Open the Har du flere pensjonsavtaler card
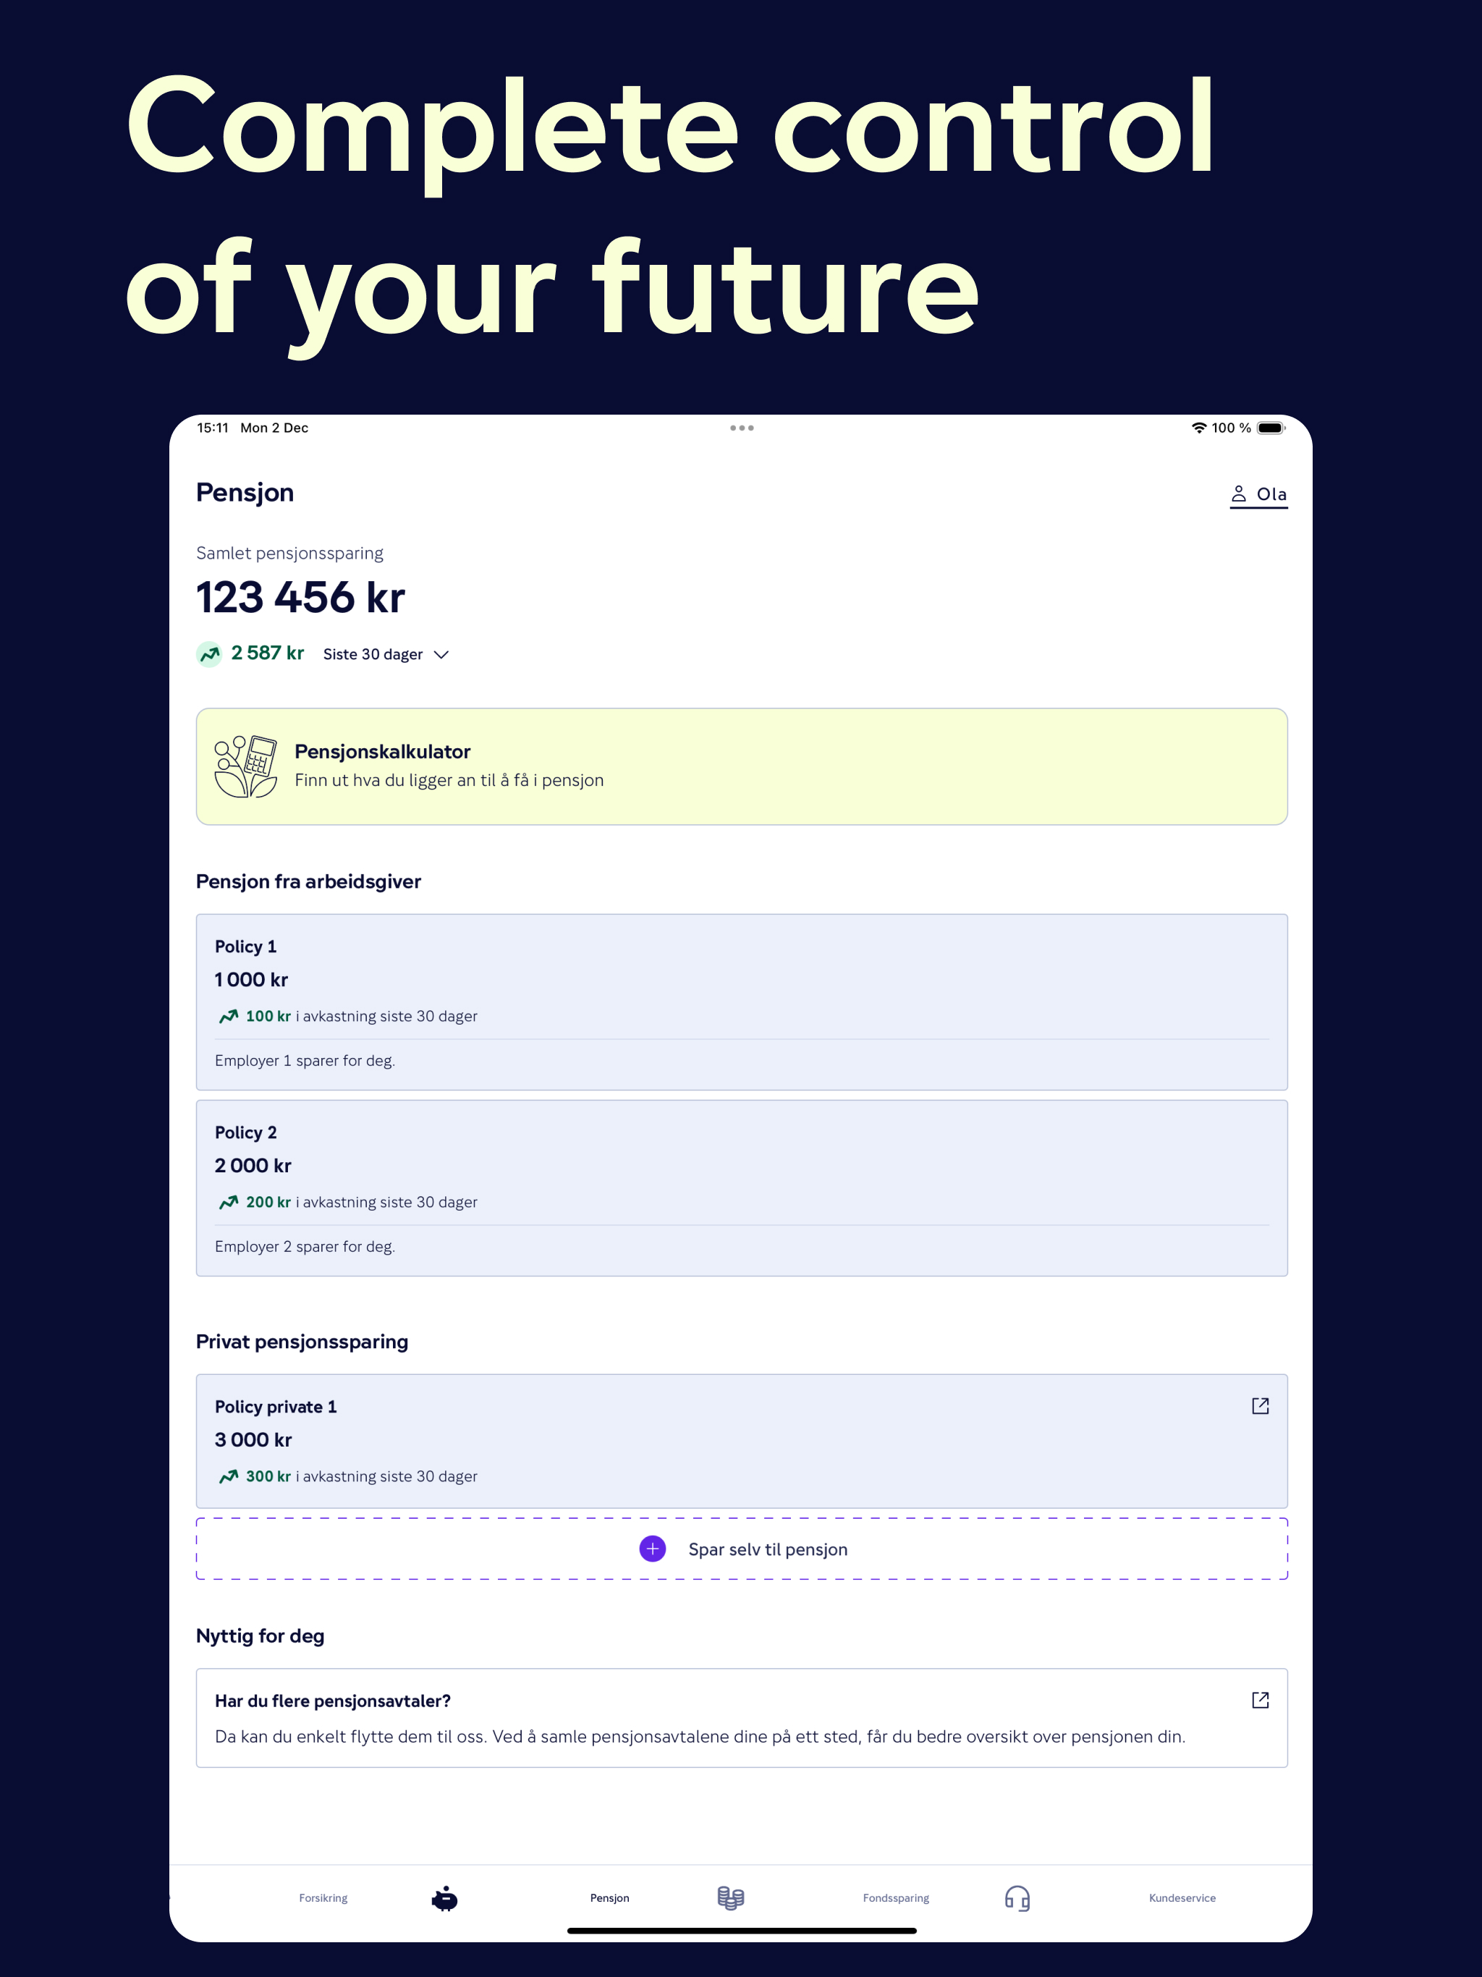The image size is (1482, 1977). click(x=741, y=1718)
